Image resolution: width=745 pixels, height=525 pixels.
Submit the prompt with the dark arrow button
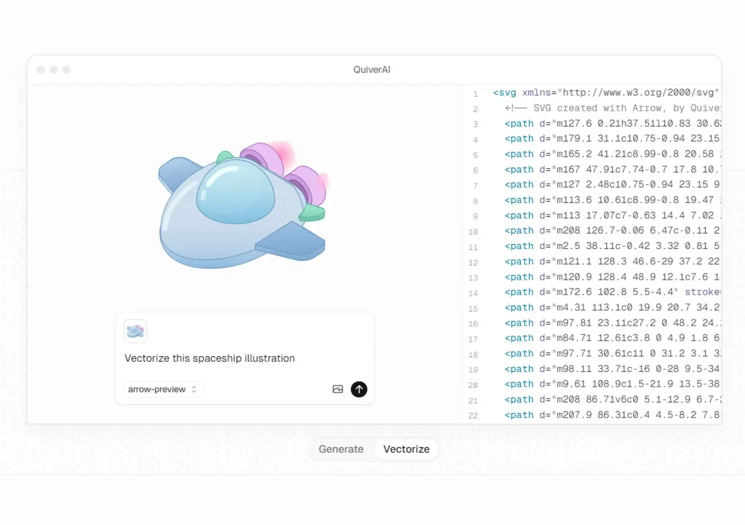(x=359, y=389)
